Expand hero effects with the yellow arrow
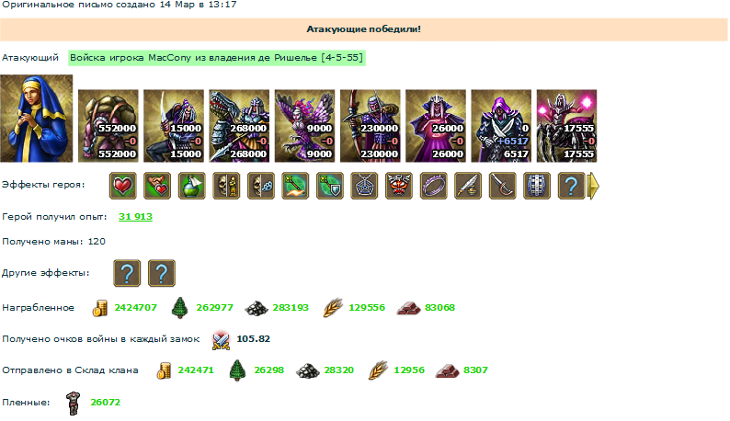The width and height of the screenshot is (730, 421). [x=593, y=186]
